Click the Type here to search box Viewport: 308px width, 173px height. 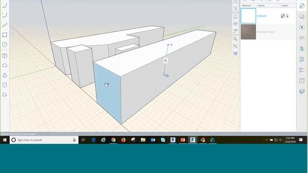(x=44, y=140)
